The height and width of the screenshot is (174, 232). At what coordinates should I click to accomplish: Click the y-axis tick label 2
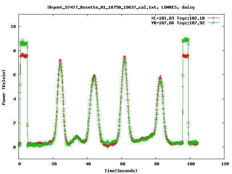[14, 123]
